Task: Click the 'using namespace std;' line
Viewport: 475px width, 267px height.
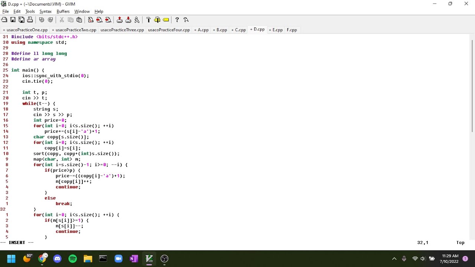Action: [39, 42]
